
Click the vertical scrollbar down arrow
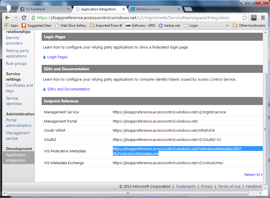tap(265, 188)
